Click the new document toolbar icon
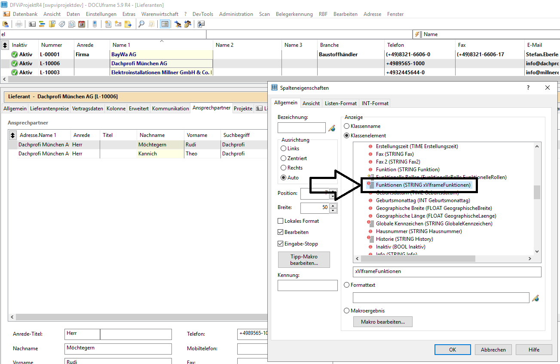This screenshot has height=364, width=560. (108, 24)
